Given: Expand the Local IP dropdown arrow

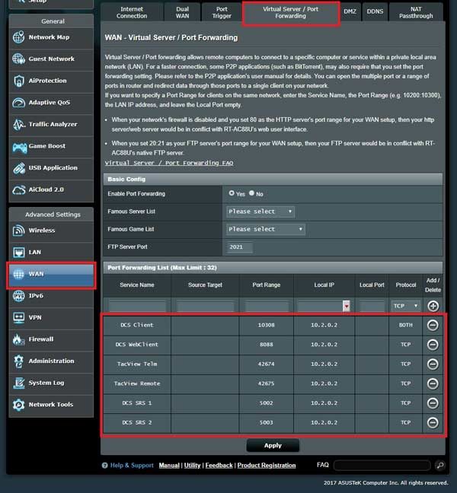Looking at the screenshot, I should click(347, 306).
